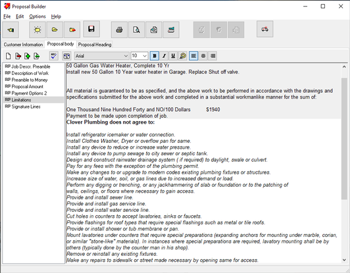Save the proposal using the floppy disk
The image size is (350, 273).
91,29
